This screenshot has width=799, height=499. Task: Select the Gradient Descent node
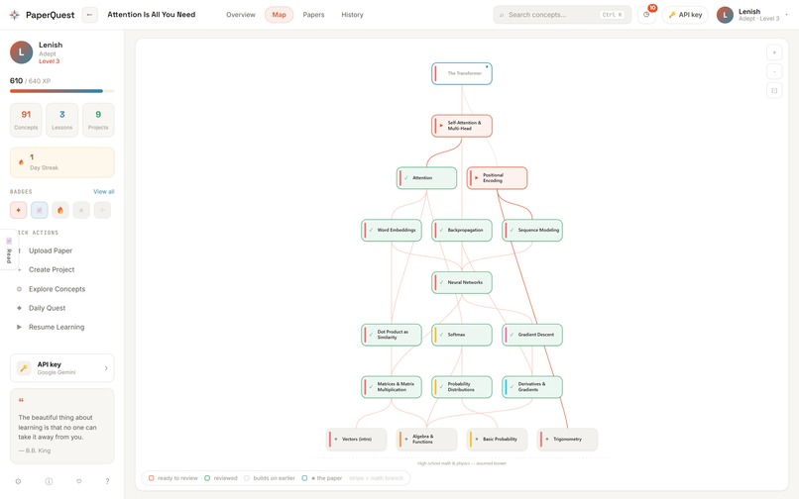(532, 335)
